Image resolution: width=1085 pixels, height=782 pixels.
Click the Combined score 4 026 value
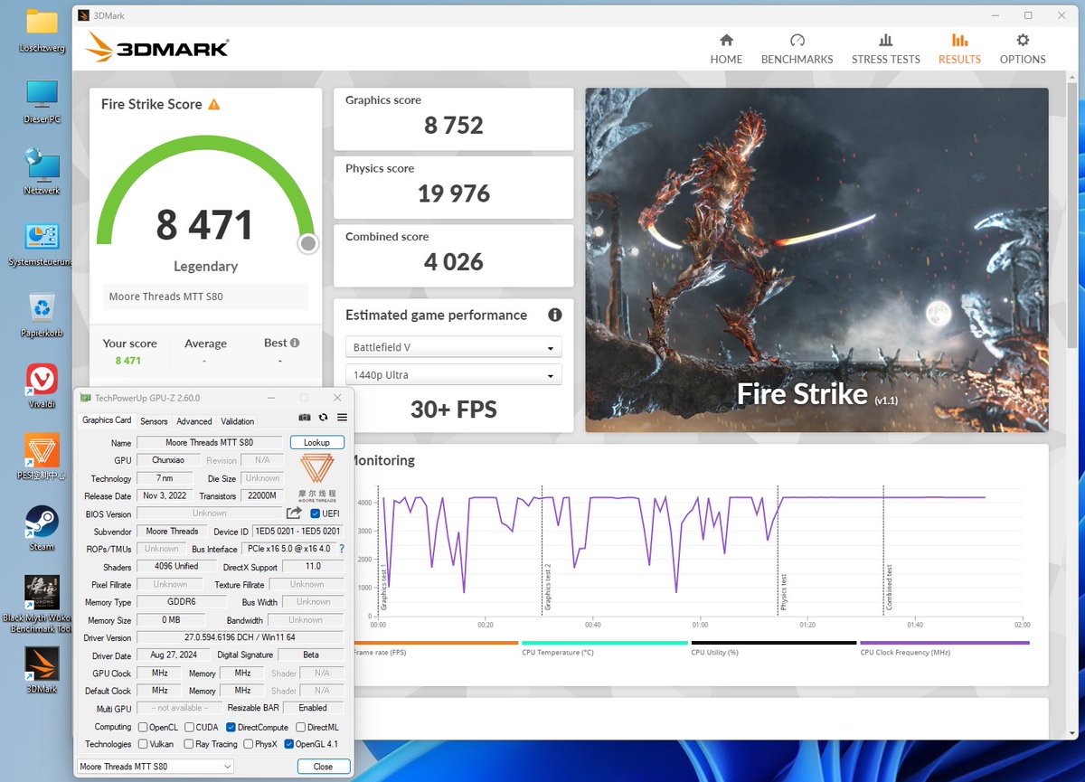pos(453,262)
